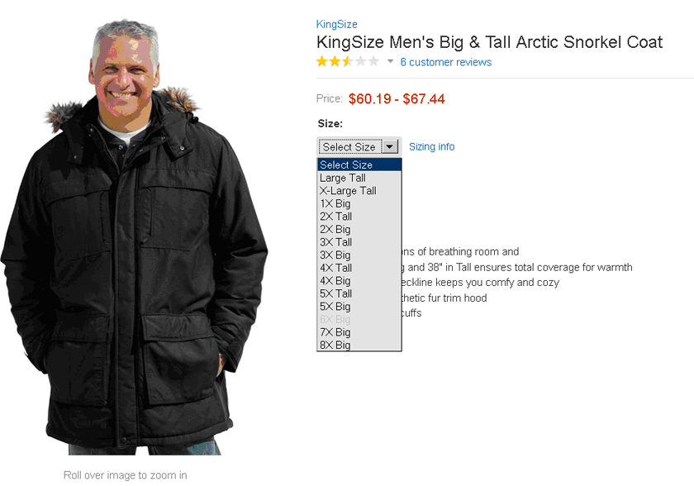Pick the 4X Big option

coord(335,281)
